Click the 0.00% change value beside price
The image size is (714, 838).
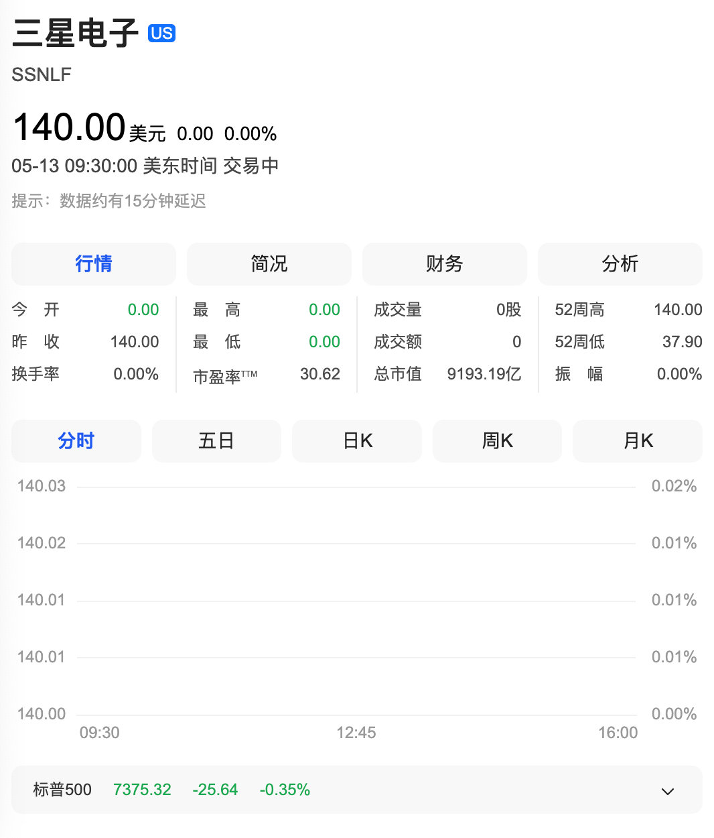click(251, 134)
